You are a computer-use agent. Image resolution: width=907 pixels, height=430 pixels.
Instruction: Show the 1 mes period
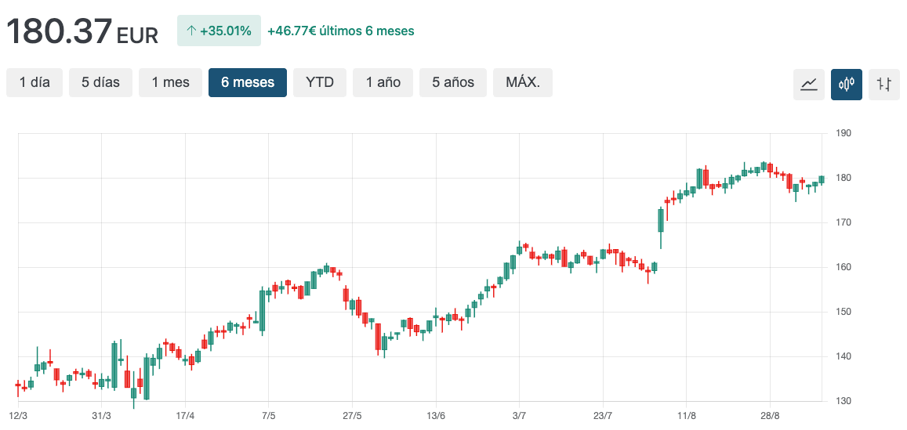pos(170,82)
